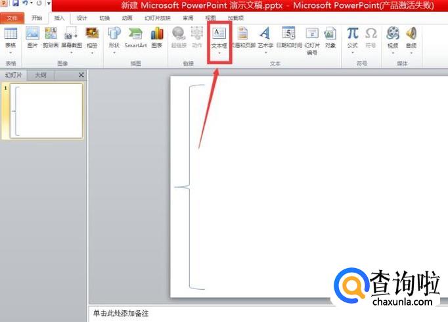The height and width of the screenshot is (322, 448).
Task: Open the 剪贴画 clip art tool
Action: click(x=51, y=37)
